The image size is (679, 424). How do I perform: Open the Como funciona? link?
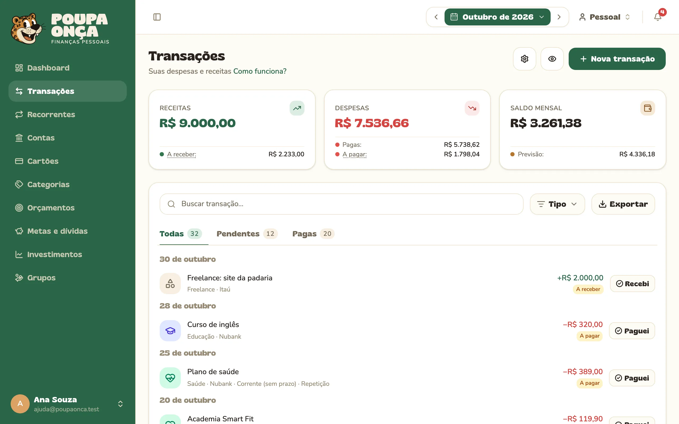tap(260, 71)
